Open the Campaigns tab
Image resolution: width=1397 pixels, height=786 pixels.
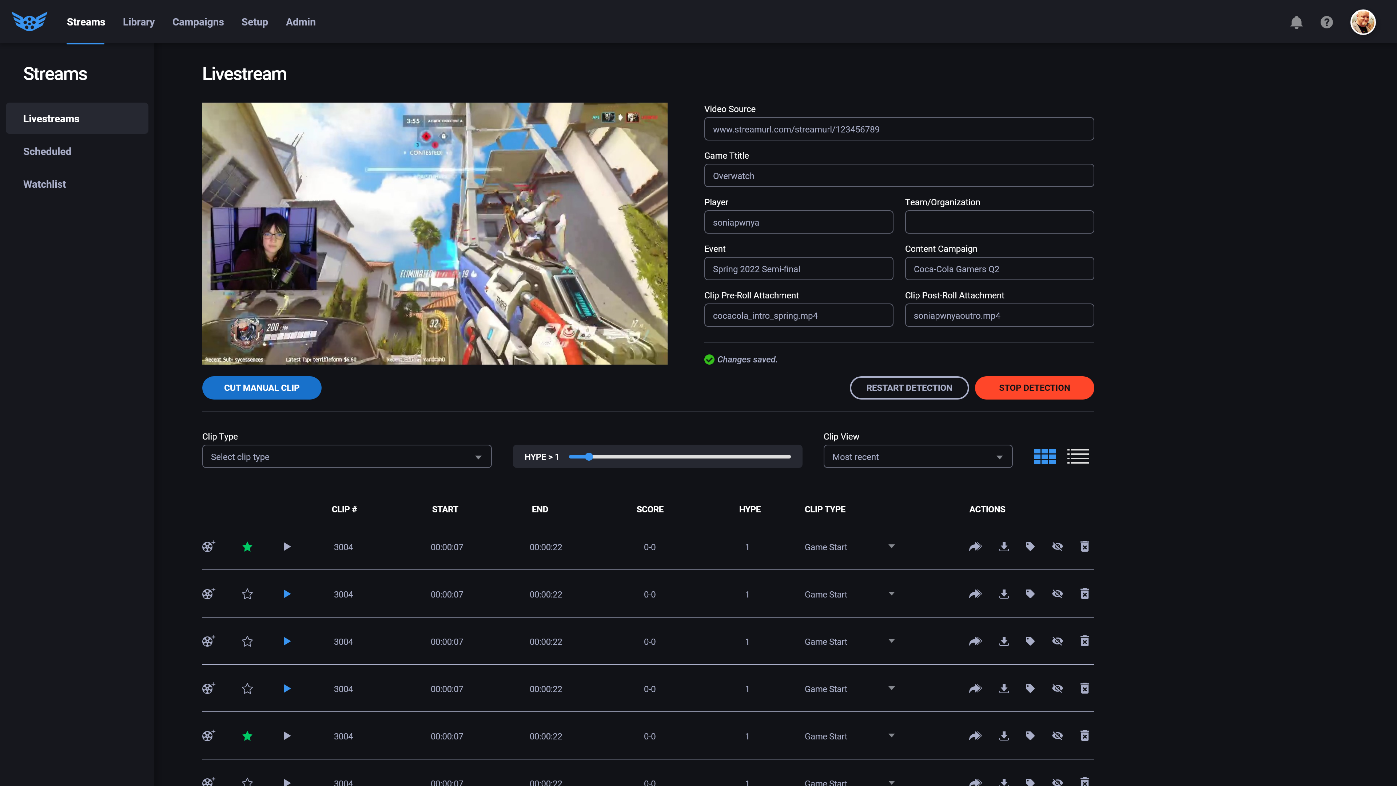coord(198,22)
